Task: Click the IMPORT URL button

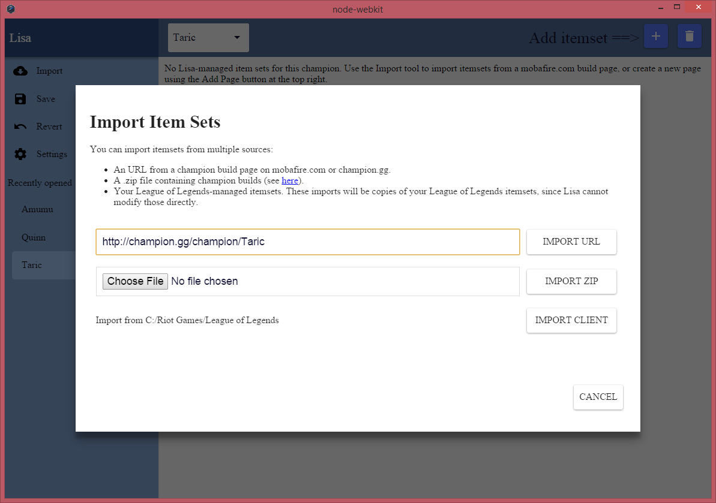Action: coord(571,242)
